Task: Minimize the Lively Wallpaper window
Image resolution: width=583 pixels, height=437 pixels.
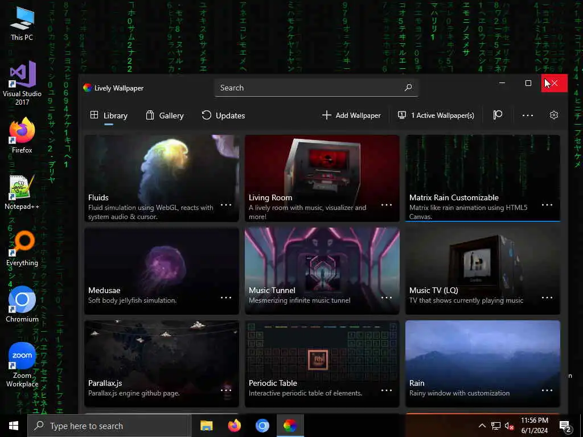Action: click(502, 83)
